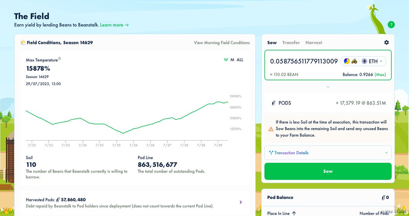Viewport: 409px width, 216px height.
Task: Click the Pod Balance pod icon
Action: (x=384, y=198)
